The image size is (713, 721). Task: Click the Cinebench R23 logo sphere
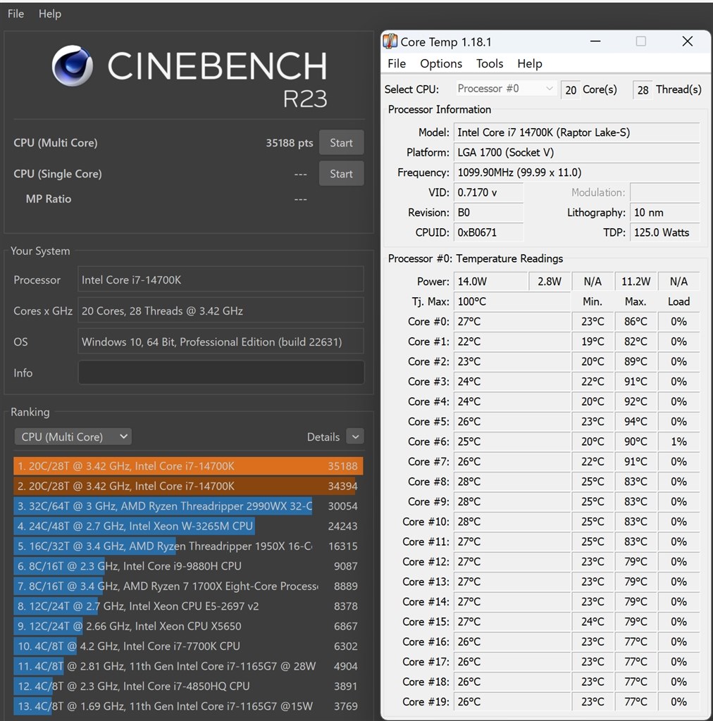click(73, 65)
